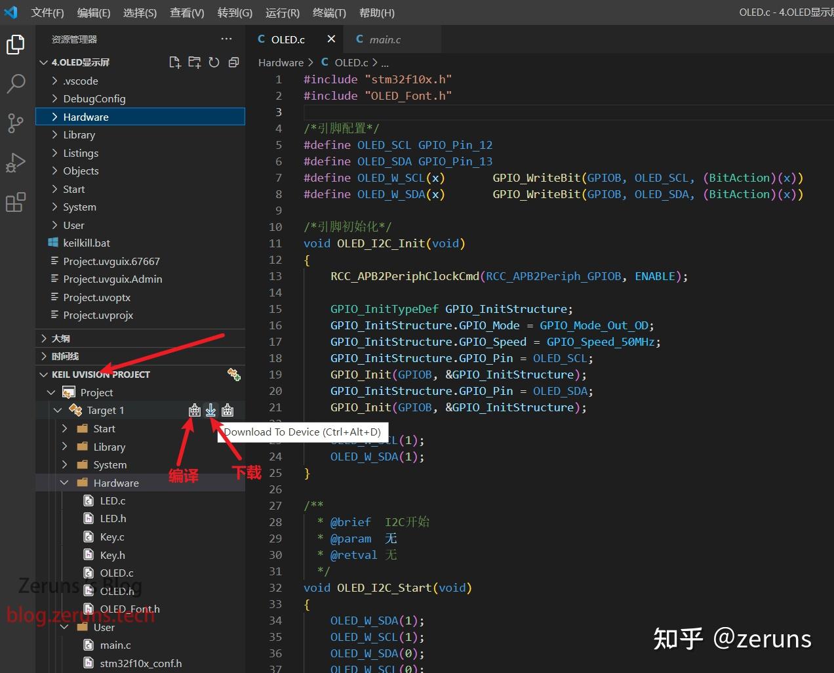Collapse the 4.OLED显示屏 root folder
Screen dimensions: 834x673
point(44,62)
